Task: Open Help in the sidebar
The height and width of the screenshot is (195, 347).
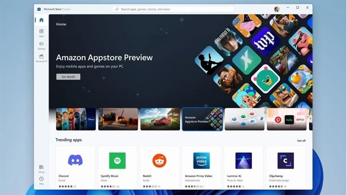Action: tap(41, 180)
